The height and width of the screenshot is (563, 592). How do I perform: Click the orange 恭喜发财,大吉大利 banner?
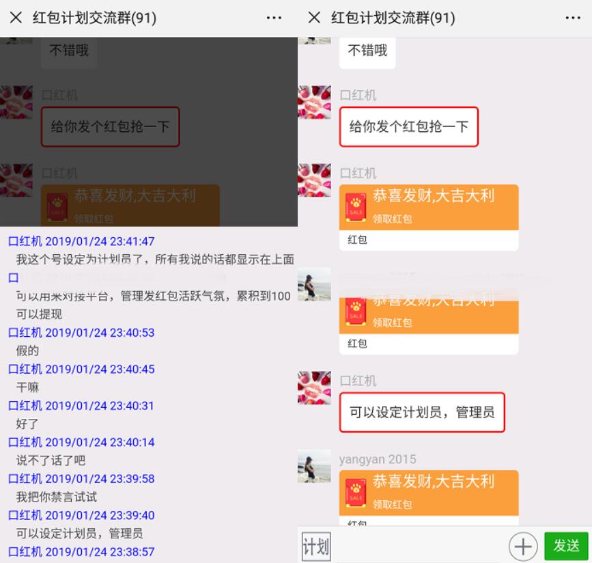pyautogui.click(x=429, y=197)
